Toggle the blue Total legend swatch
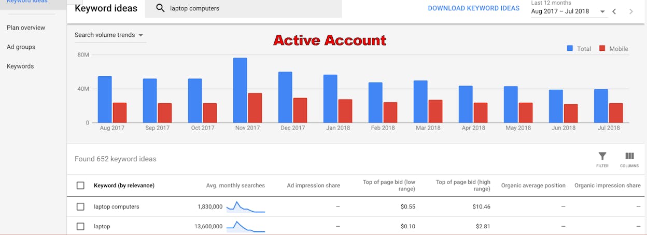This screenshot has width=647, height=235. pos(570,48)
